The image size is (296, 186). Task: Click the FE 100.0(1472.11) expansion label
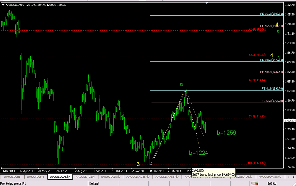coord(271,60)
